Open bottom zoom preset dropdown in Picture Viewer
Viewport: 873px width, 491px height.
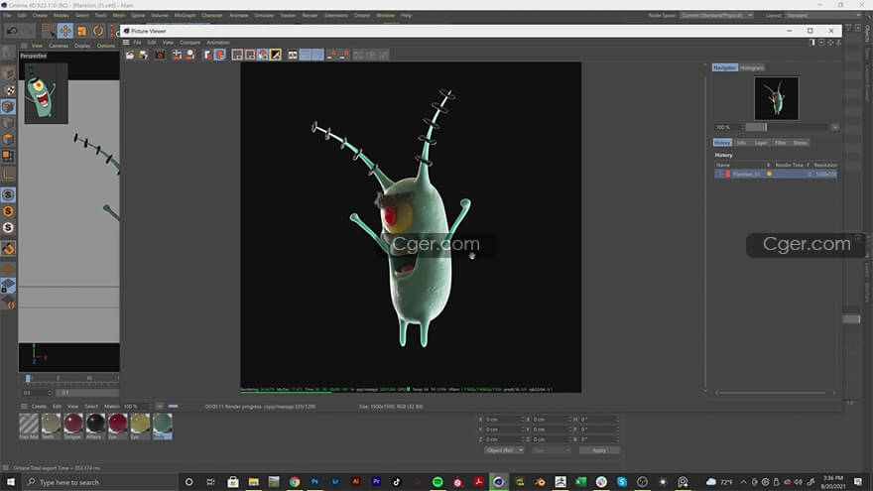(x=160, y=407)
